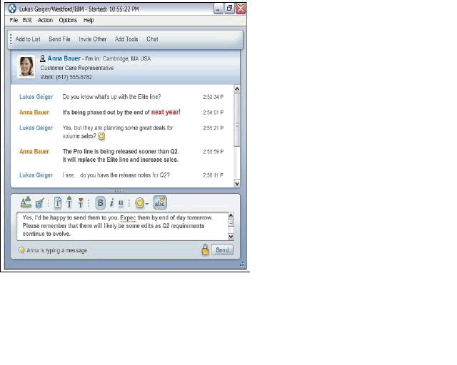Open the Options menu
Image resolution: width=457 pixels, height=365 pixels.
(x=68, y=20)
